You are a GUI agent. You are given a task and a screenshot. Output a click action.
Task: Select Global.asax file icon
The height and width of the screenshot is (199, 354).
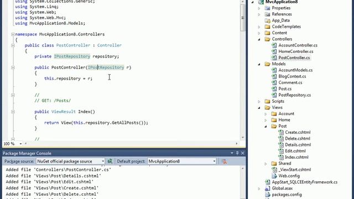click(267, 188)
